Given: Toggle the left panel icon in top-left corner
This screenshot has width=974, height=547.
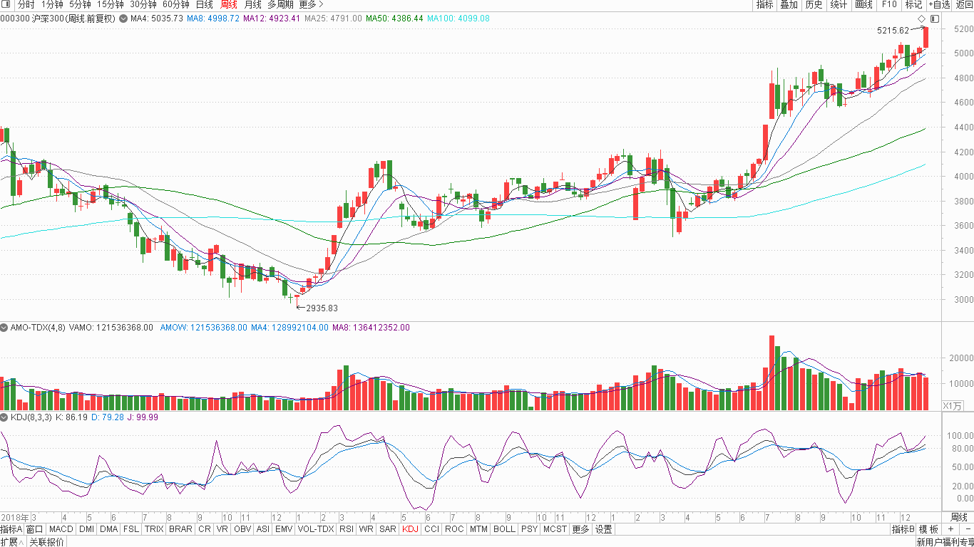Looking at the screenshot, I should [6, 4].
